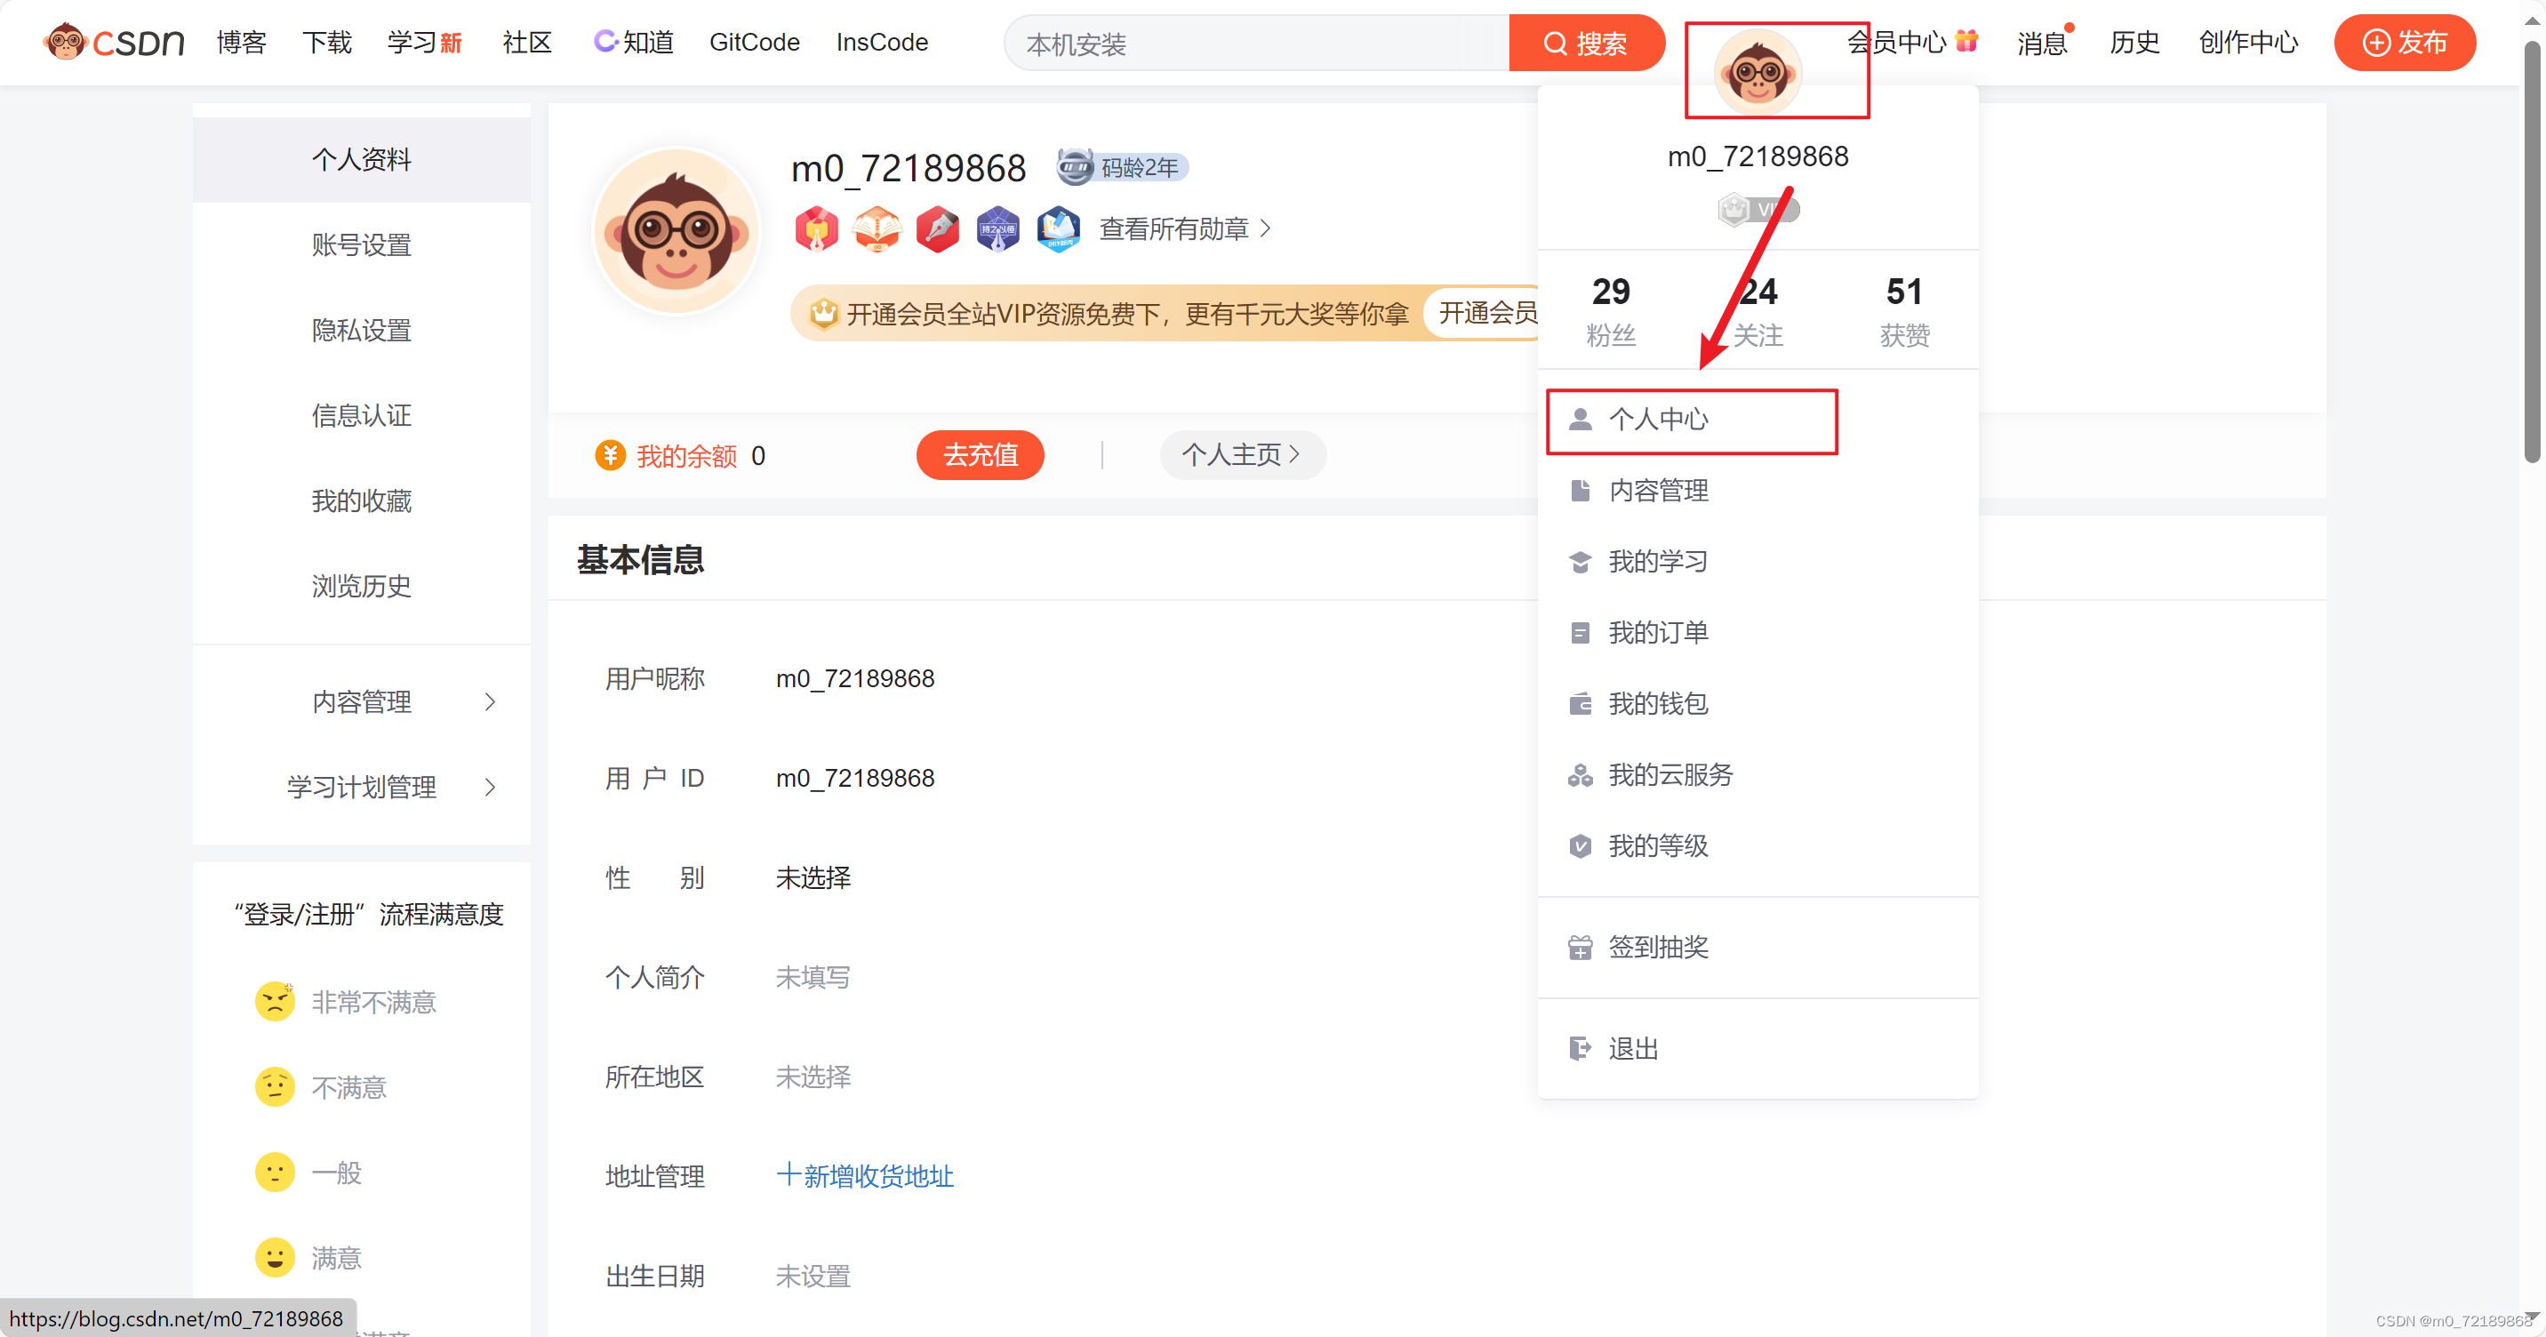
Task: Select the 非常不满意 satisfaction face
Action: tap(275, 1002)
